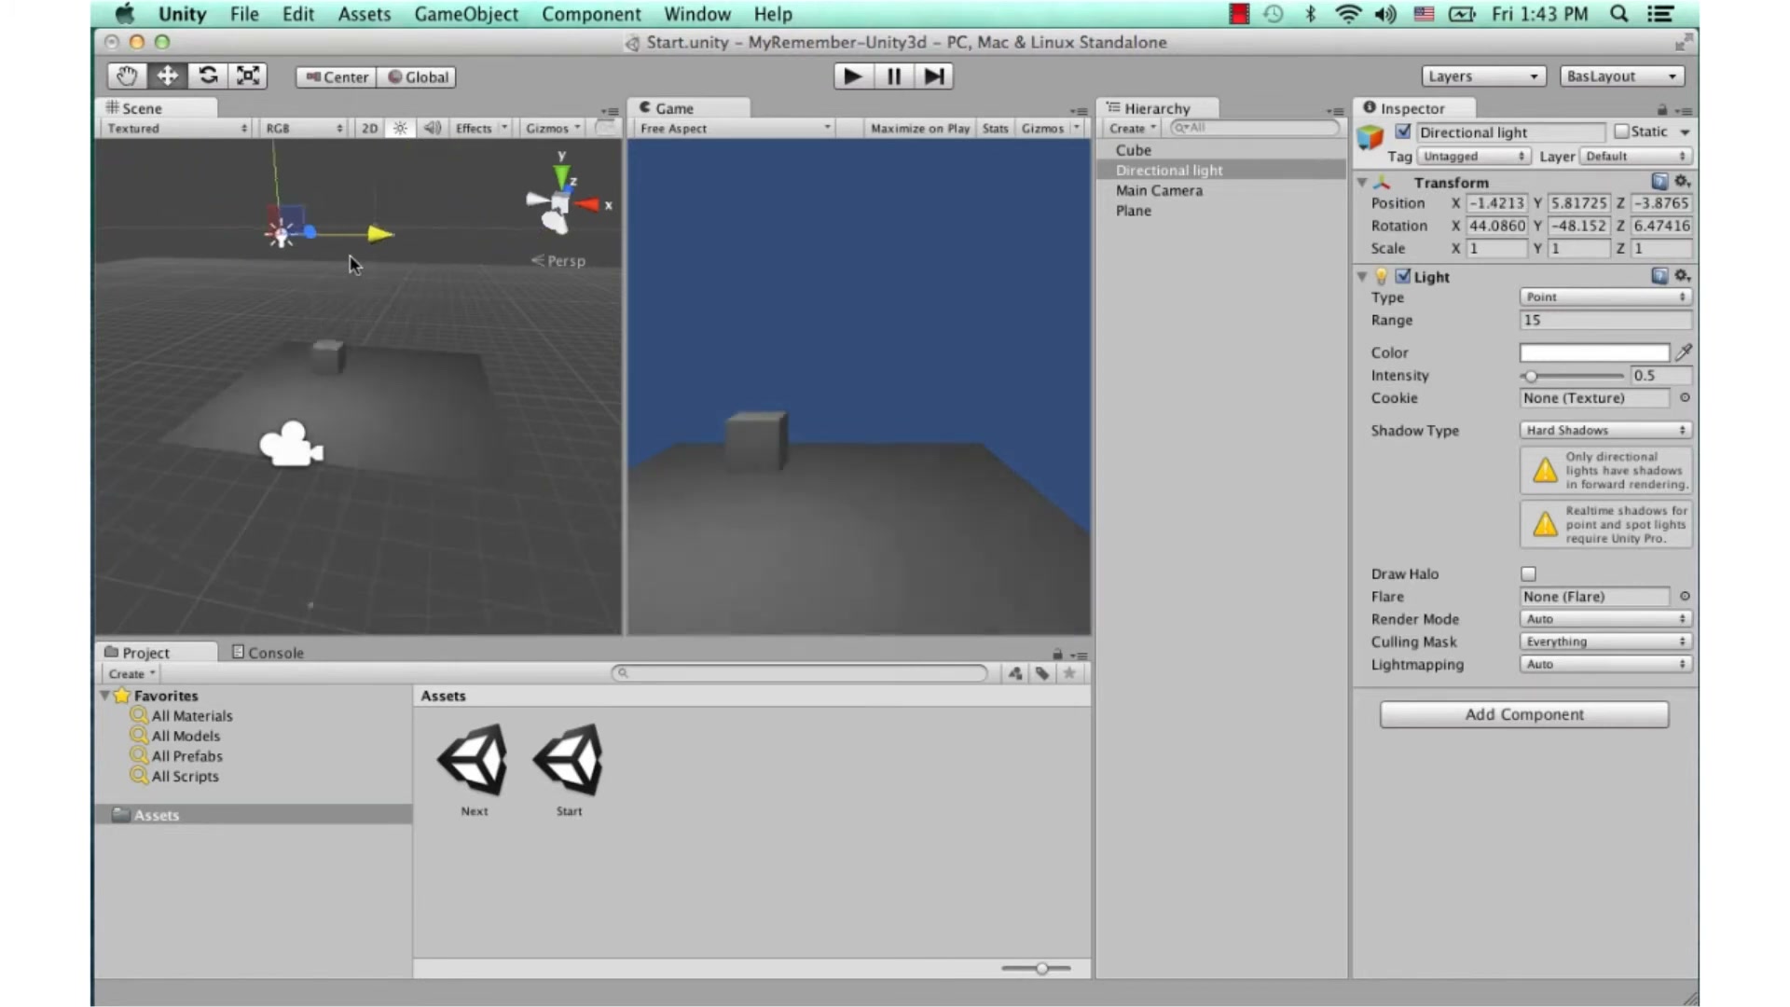Pick color with the eyedropper icon
This screenshot has width=1790, height=1007.
click(x=1684, y=352)
